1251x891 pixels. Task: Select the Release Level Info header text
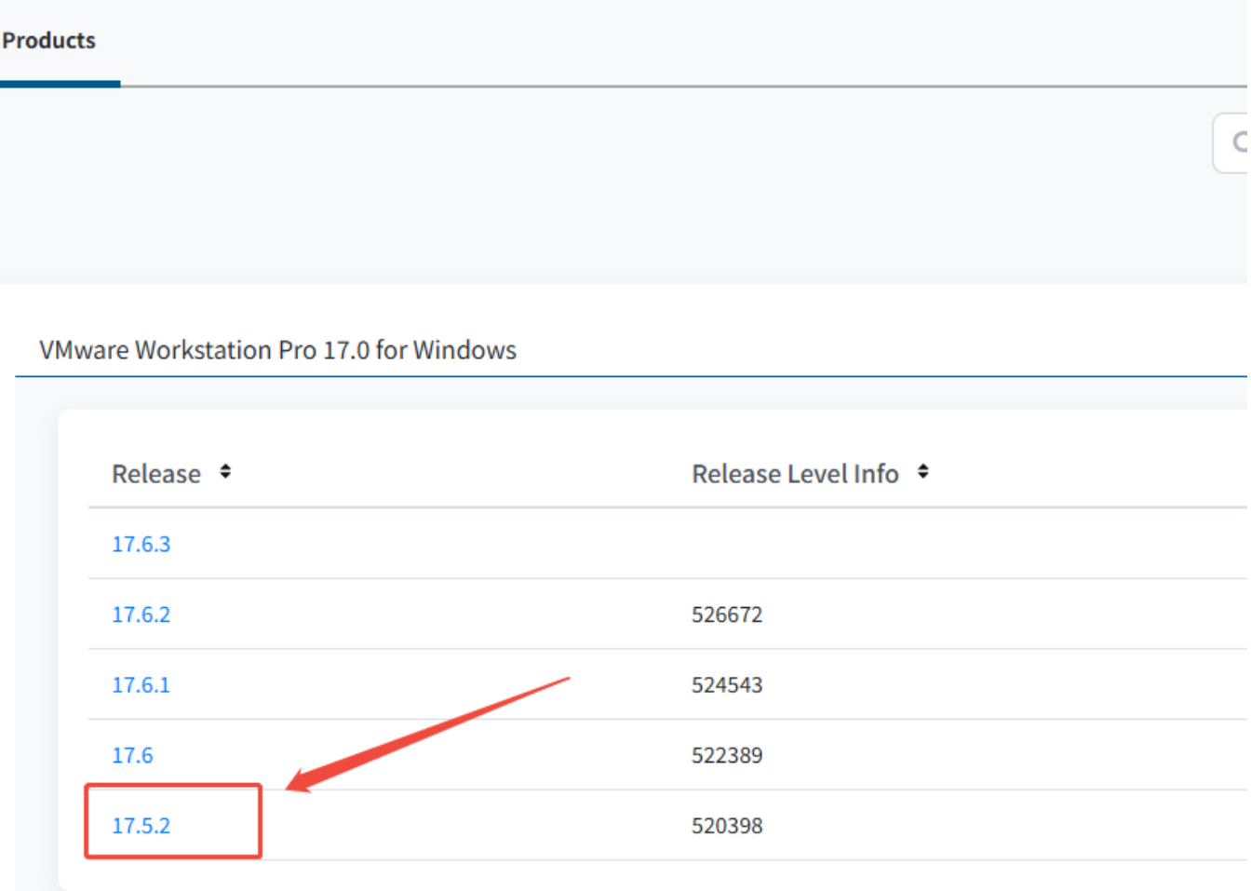point(796,474)
